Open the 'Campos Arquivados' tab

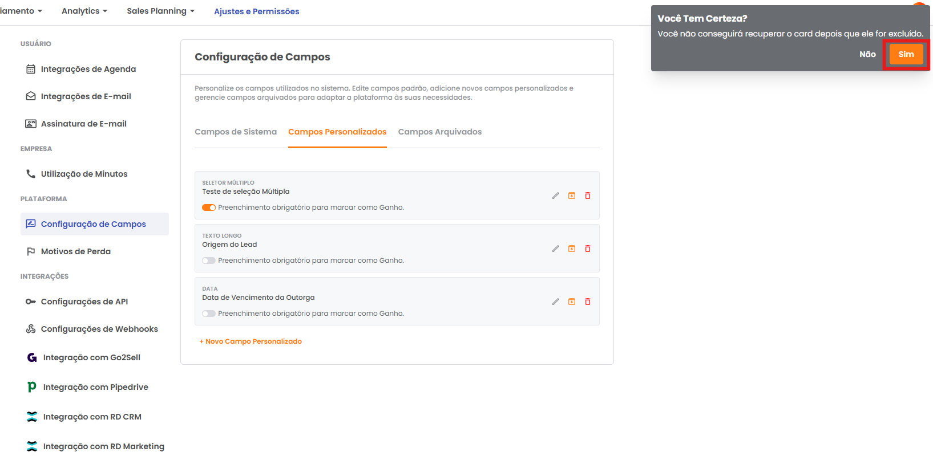pyautogui.click(x=439, y=132)
